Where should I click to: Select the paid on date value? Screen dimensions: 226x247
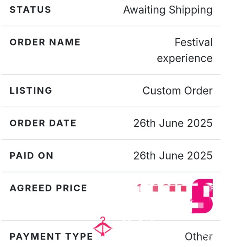[x=173, y=156]
